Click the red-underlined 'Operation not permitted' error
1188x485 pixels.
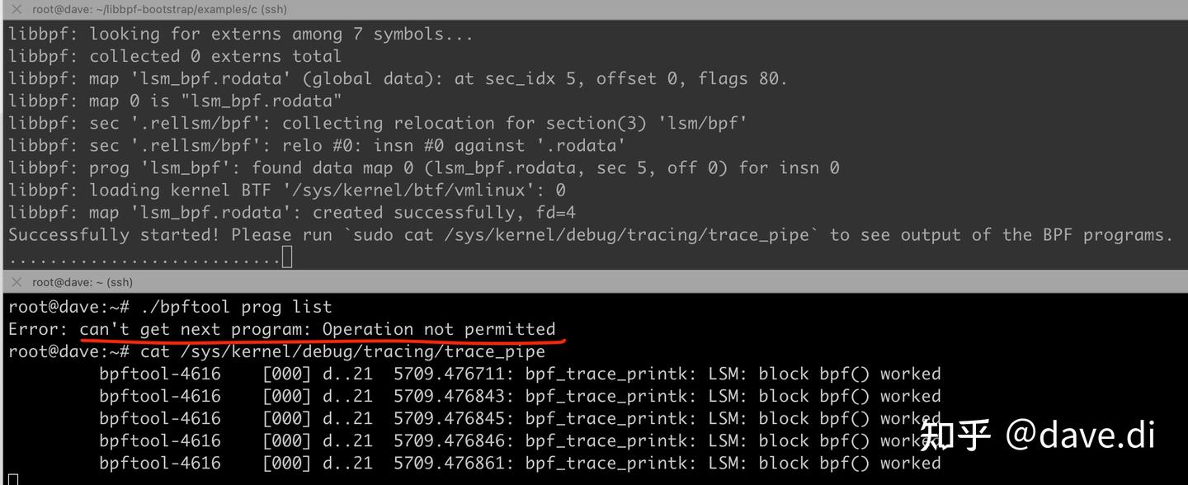click(438, 329)
